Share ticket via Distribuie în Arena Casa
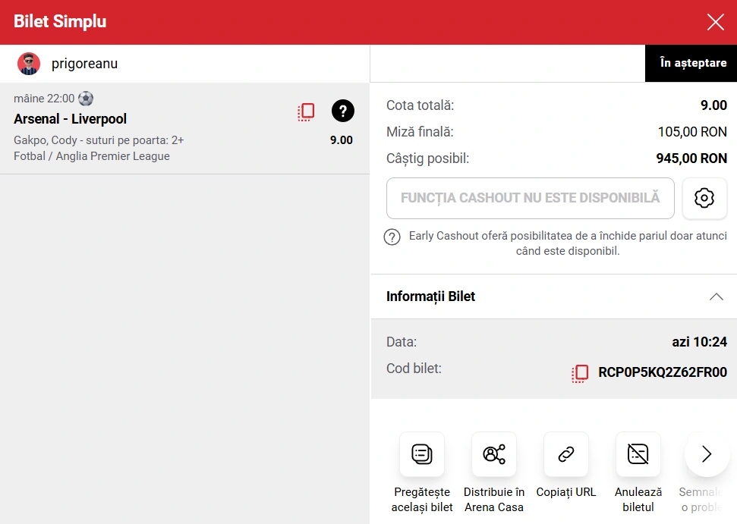The width and height of the screenshot is (737, 524). [494, 454]
